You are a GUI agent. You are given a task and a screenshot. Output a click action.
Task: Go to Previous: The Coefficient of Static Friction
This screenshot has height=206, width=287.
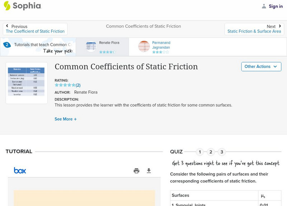point(35,29)
